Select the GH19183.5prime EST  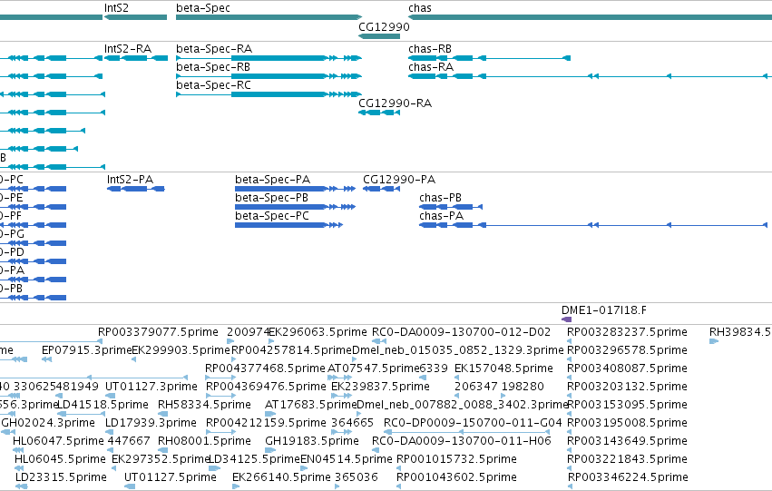click(270, 451)
